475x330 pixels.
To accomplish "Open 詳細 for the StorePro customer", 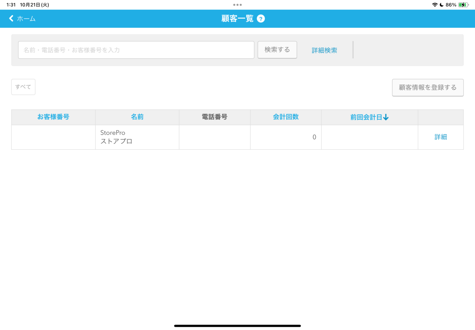I will [x=440, y=137].
